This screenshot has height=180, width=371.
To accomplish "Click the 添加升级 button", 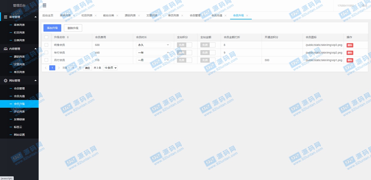I will click(52, 28).
